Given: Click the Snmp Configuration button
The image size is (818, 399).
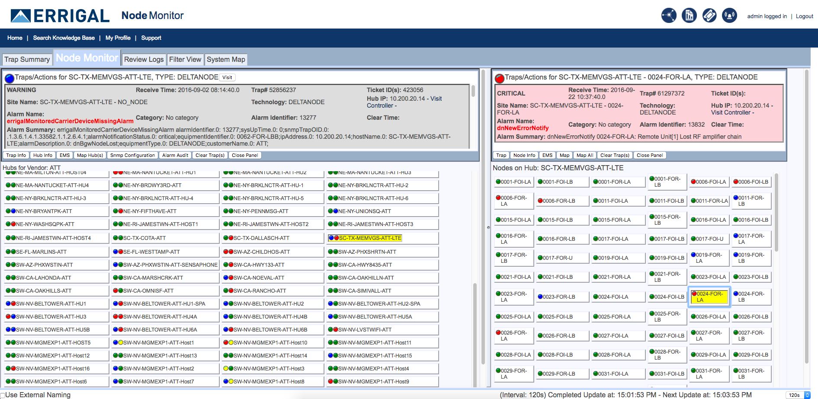Looking at the screenshot, I should 132,155.
